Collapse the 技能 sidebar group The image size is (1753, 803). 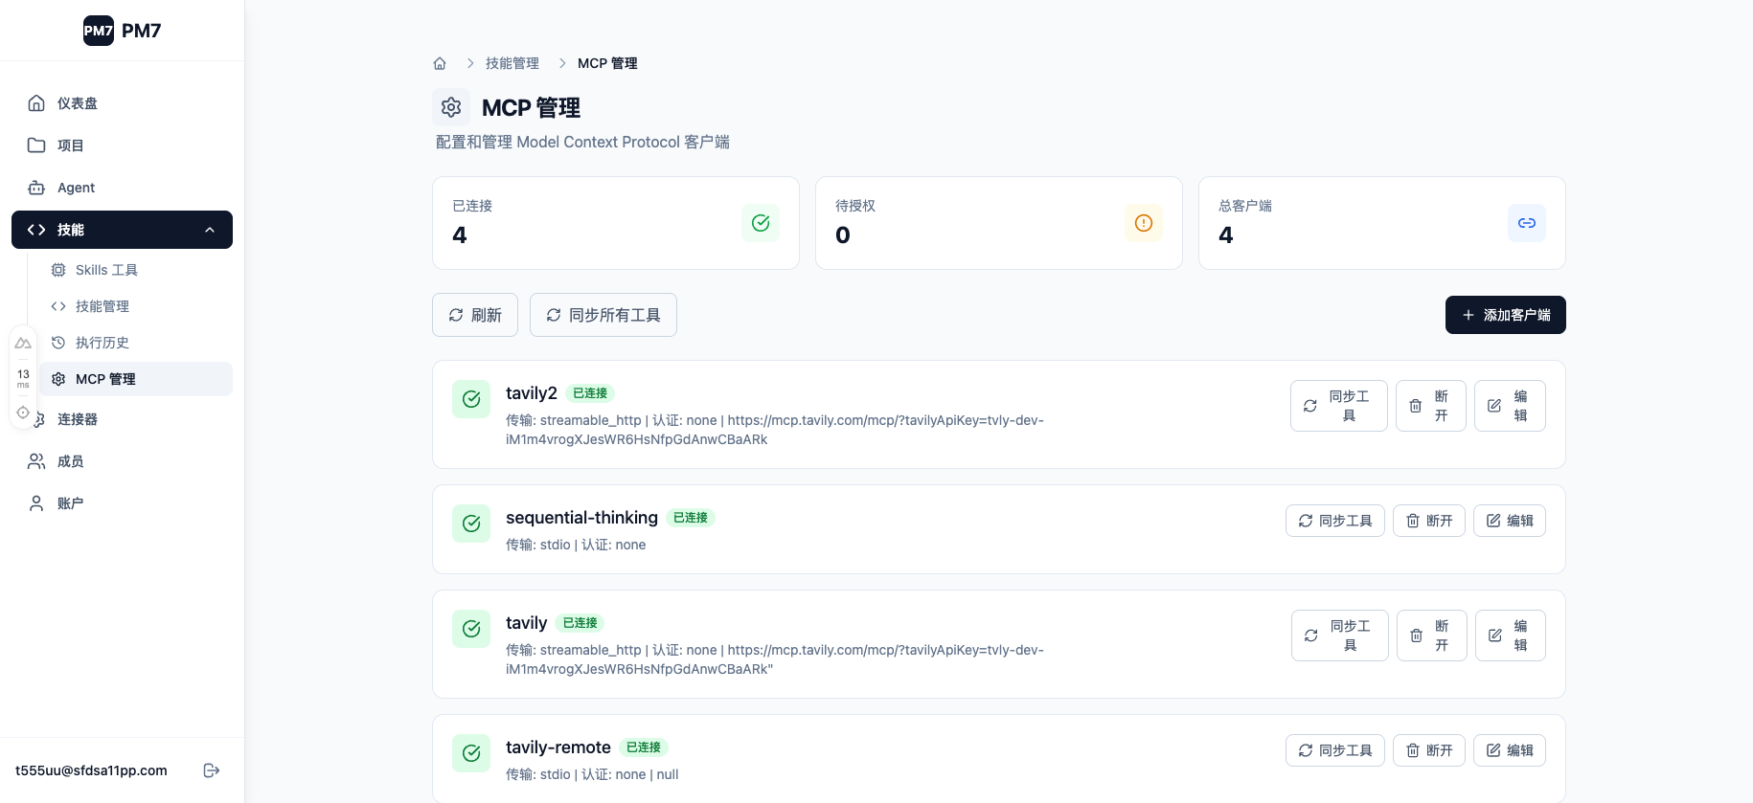click(x=122, y=230)
